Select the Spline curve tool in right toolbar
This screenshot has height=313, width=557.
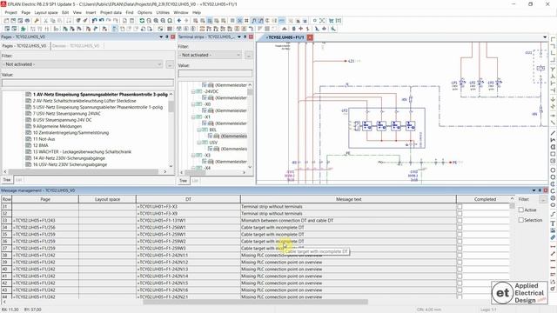553,214
